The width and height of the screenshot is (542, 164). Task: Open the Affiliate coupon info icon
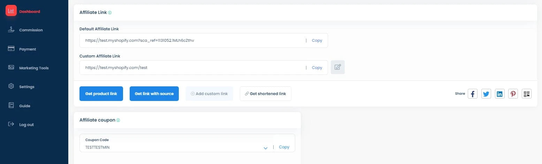point(118,120)
